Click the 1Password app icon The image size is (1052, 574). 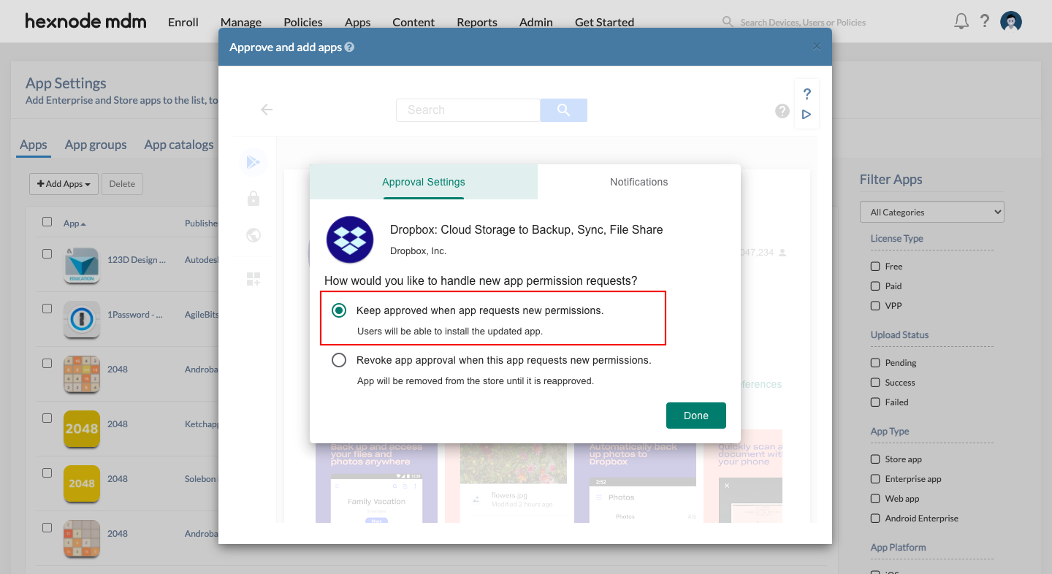(x=81, y=319)
